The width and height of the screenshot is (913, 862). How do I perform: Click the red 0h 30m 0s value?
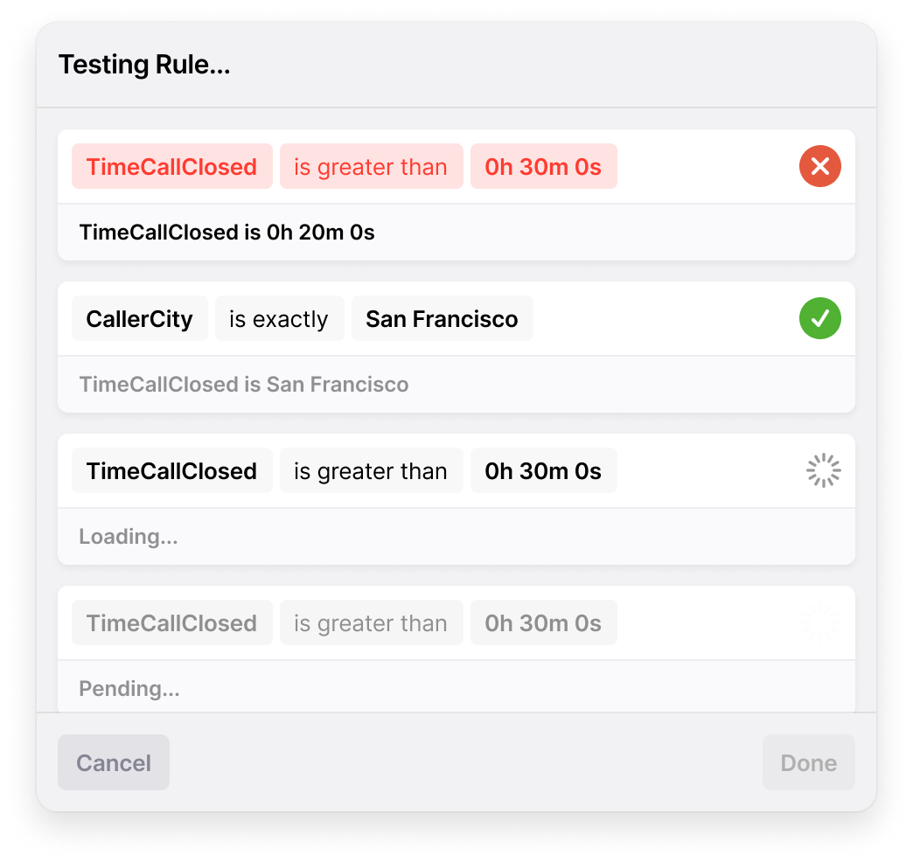click(543, 166)
